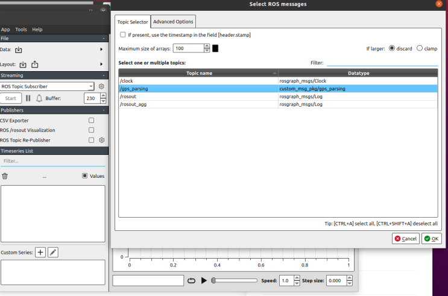Image resolution: width=448 pixels, height=296 pixels.
Task: Select the discard radio option
Action: tap(392, 48)
